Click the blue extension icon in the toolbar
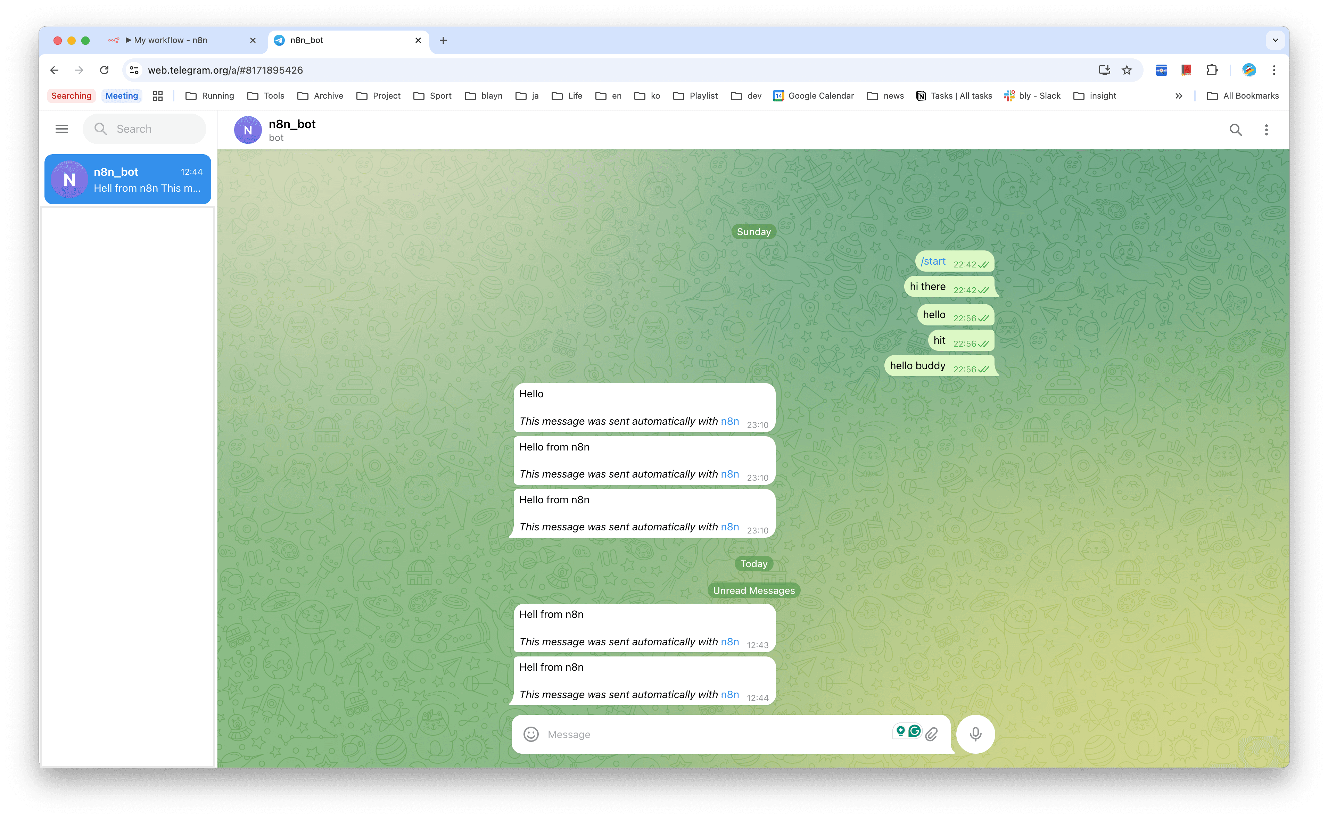This screenshot has height=819, width=1328. coord(1161,70)
